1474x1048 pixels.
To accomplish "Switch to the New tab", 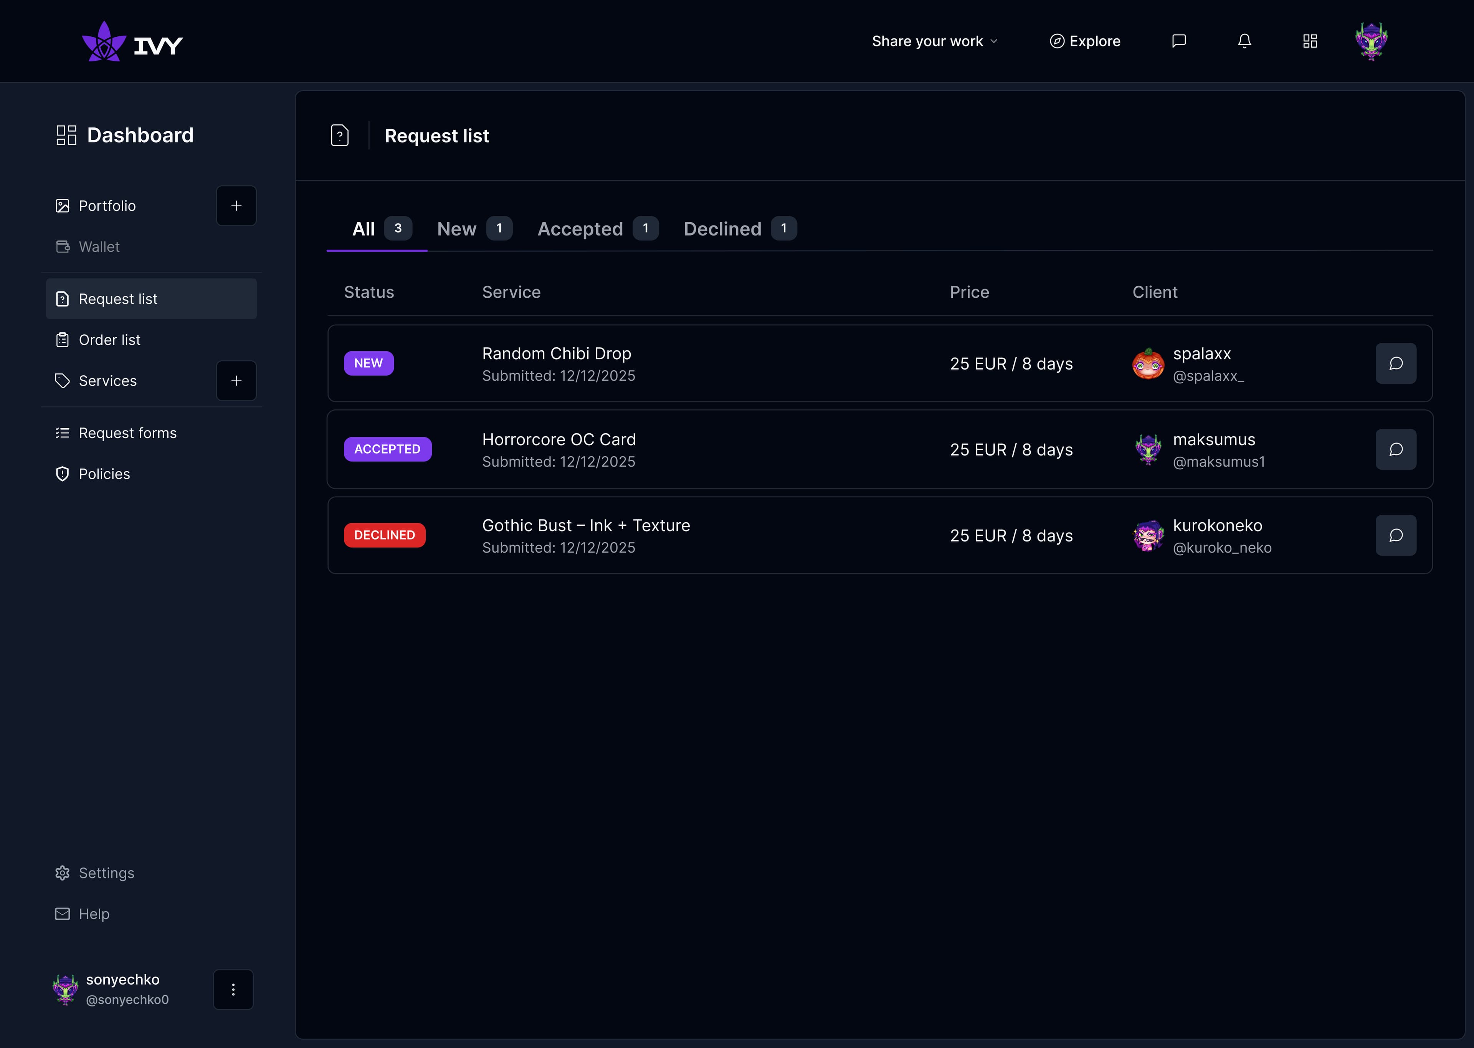I will 474,228.
